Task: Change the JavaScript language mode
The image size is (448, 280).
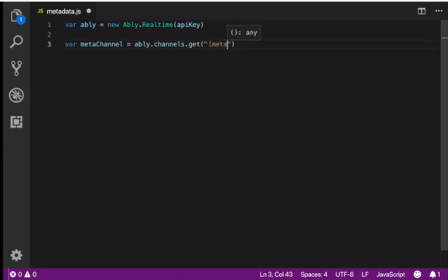Action: point(390,274)
